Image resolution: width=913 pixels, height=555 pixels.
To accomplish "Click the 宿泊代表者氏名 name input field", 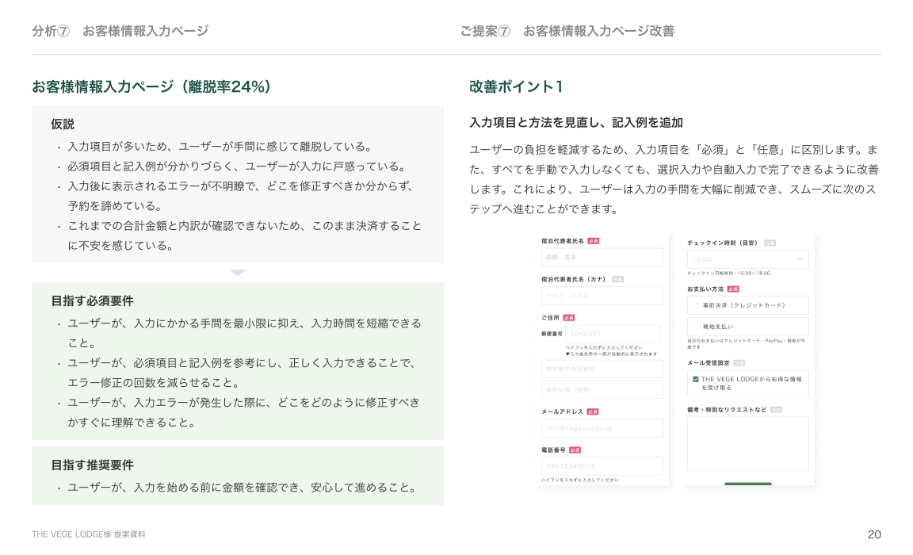I will pyautogui.click(x=602, y=258).
